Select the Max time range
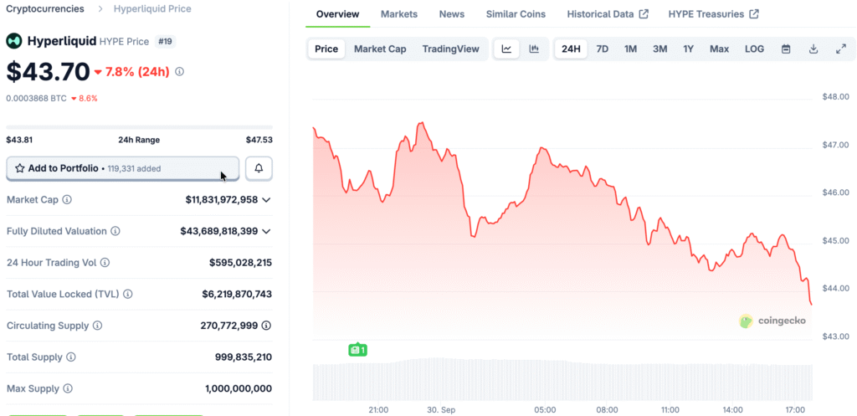Viewport: 857px width, 416px height. tap(719, 49)
